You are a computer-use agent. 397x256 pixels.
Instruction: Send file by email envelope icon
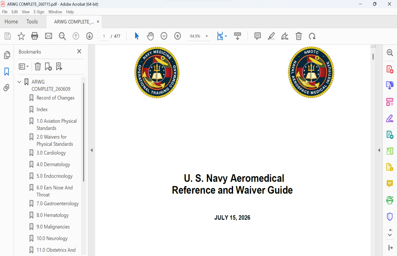pyautogui.click(x=49, y=36)
